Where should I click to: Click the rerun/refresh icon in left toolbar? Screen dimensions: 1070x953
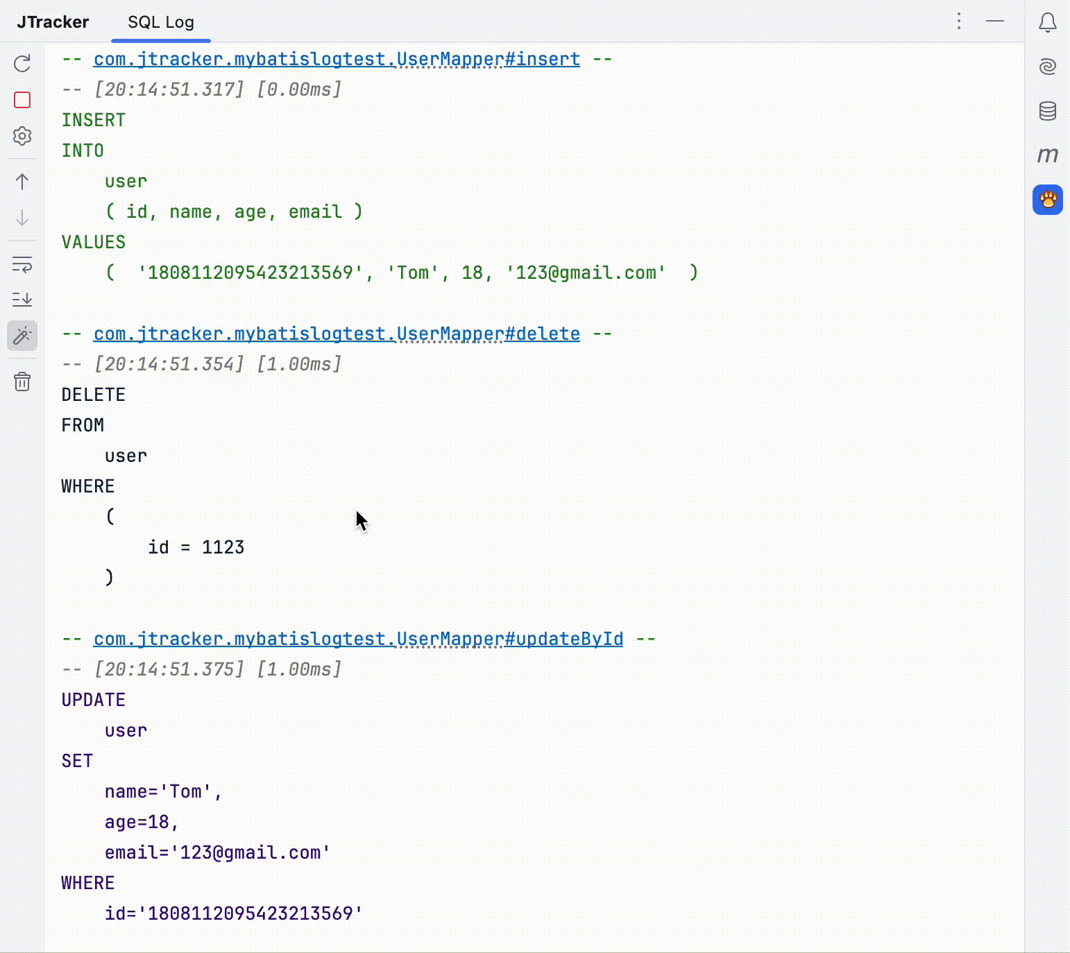coord(22,64)
